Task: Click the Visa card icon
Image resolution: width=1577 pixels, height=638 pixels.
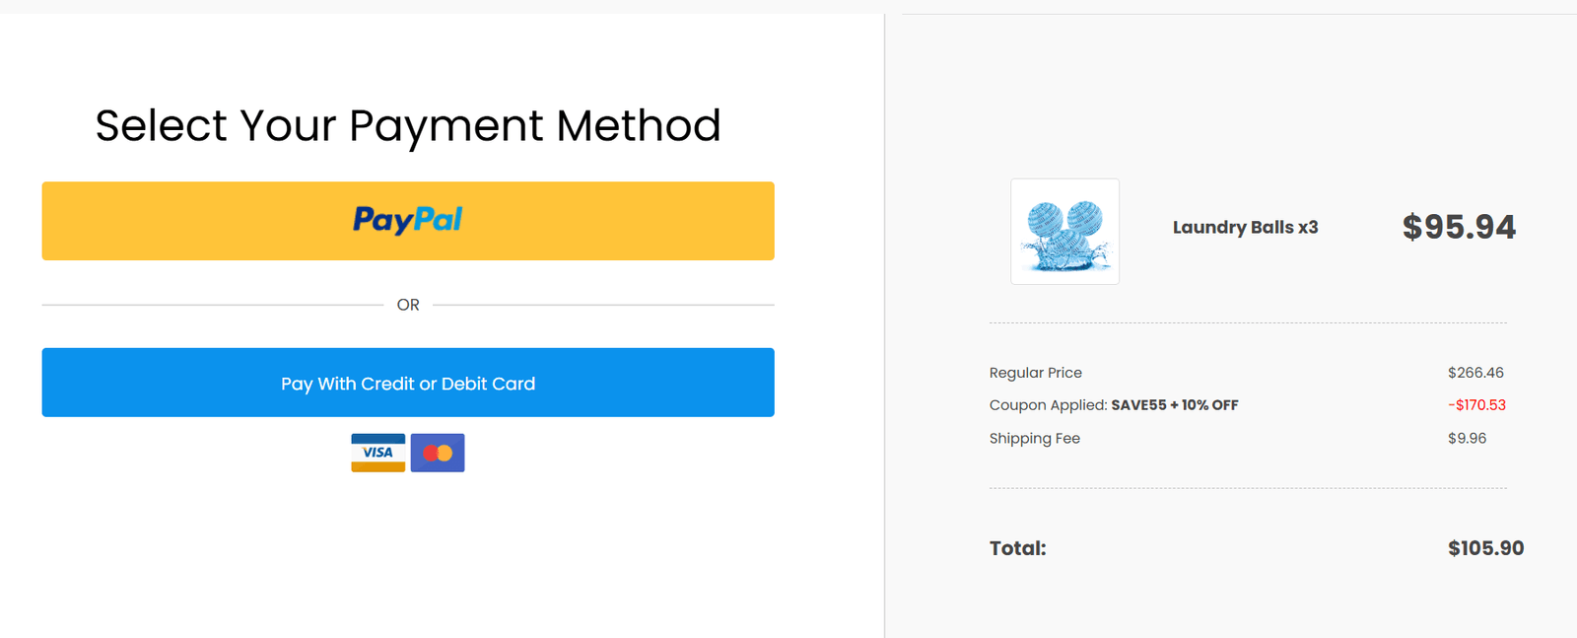Action: [x=377, y=453]
